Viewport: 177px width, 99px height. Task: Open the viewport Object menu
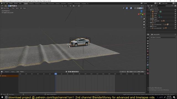coord(25,8)
